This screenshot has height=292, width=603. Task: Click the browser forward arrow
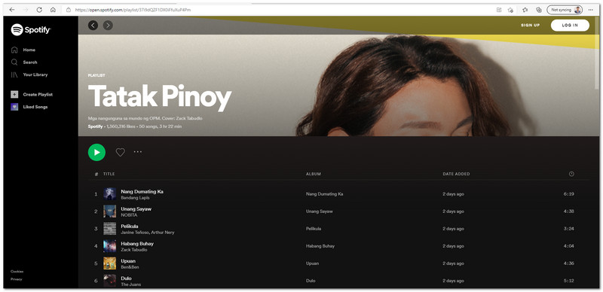(x=26, y=10)
